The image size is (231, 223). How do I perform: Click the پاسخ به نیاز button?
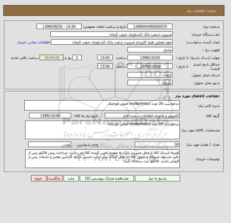[157, 178]
